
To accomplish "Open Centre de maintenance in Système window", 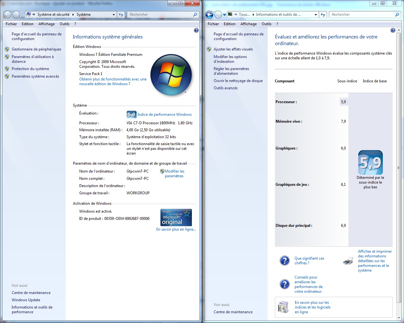I will 31,293.
